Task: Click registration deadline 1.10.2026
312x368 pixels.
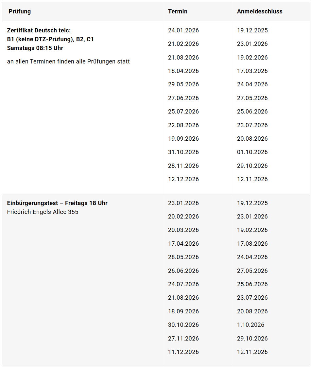Action: (251, 325)
